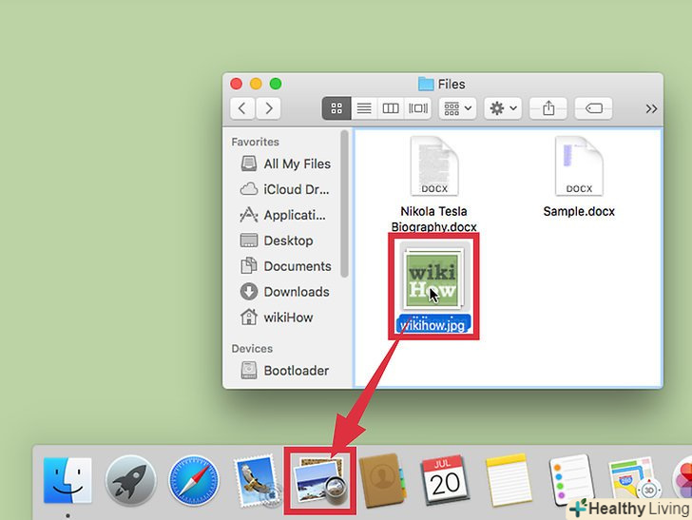Open the item arrangement dropdown

click(x=457, y=108)
